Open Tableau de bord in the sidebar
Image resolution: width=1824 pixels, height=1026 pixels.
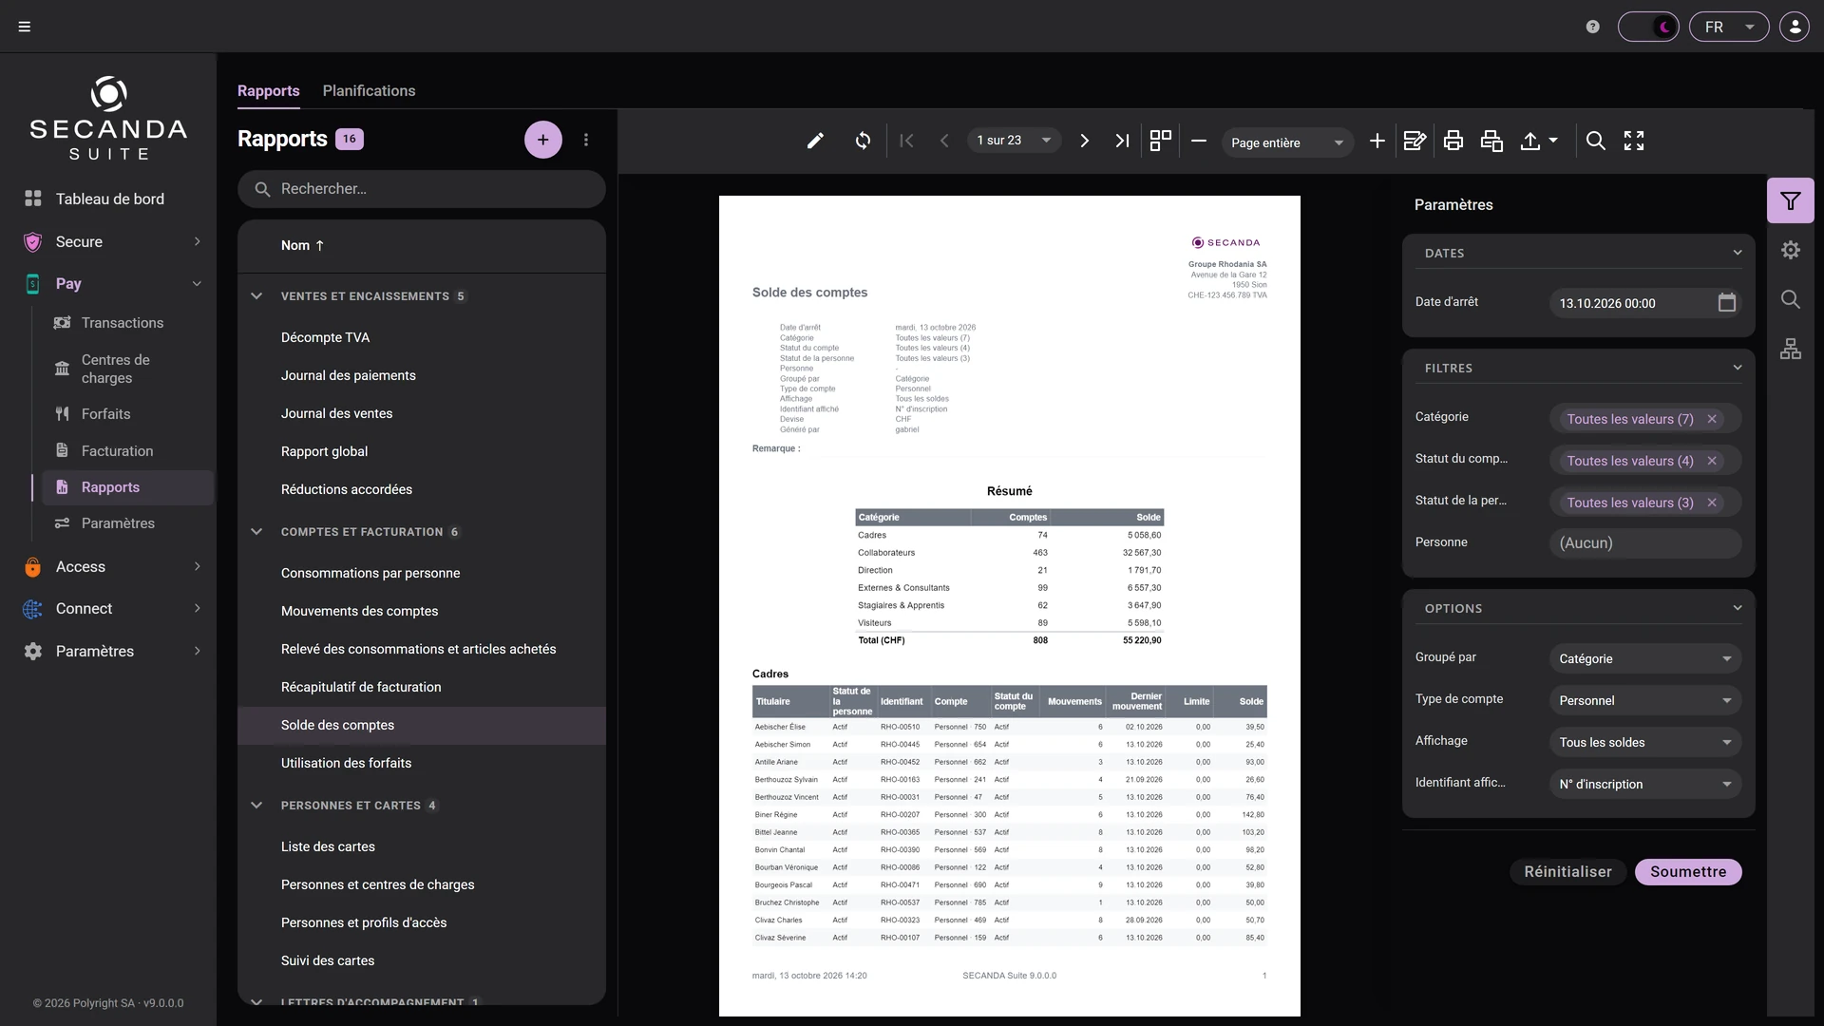click(x=109, y=199)
